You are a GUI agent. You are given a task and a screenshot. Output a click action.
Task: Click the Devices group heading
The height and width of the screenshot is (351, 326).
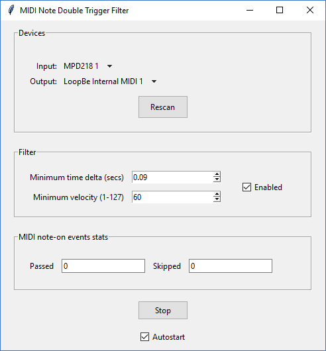[x=32, y=33]
